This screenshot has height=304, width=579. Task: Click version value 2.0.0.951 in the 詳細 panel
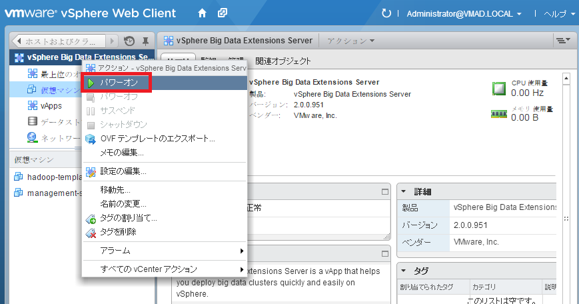click(470, 225)
